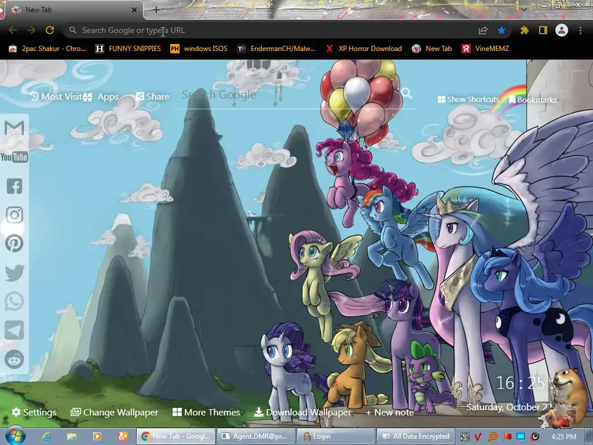Switch to All Data Encrypted taskbar window

click(x=416, y=436)
